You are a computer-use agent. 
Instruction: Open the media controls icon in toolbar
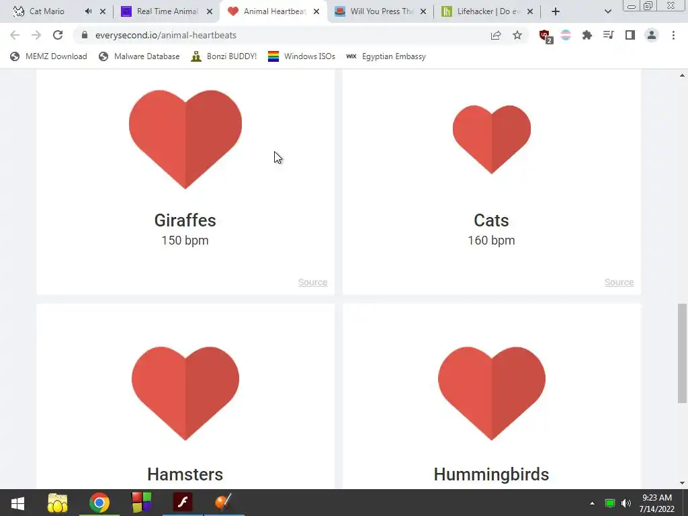click(x=608, y=35)
